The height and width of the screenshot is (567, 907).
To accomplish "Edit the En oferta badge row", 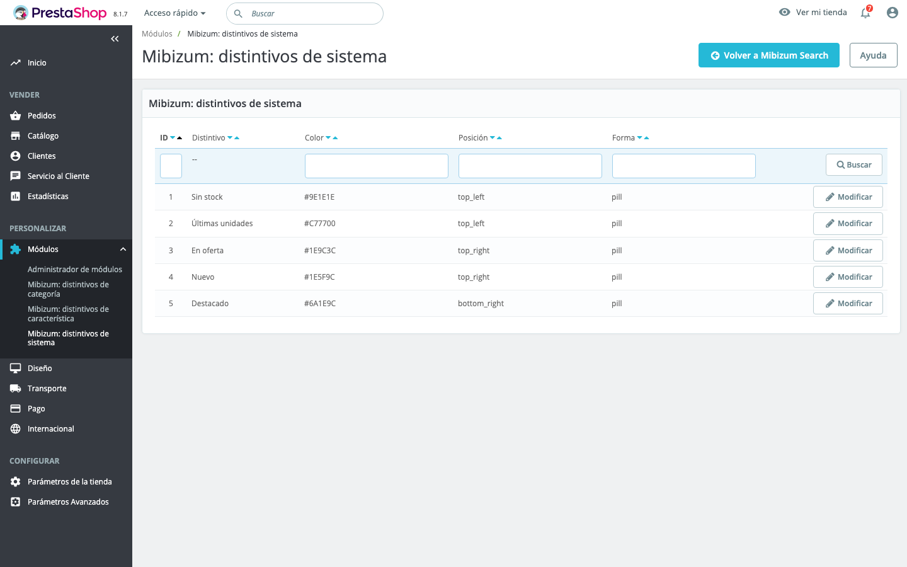I will point(848,251).
